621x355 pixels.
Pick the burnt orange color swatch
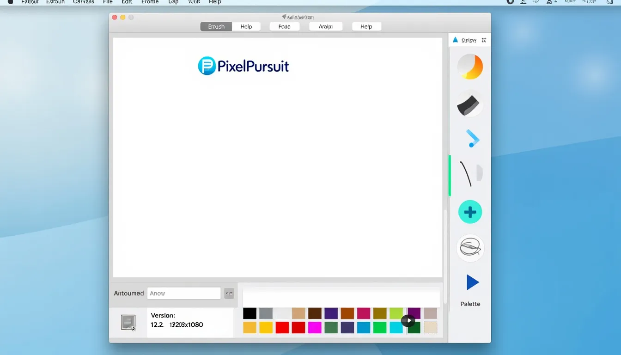pos(347,313)
